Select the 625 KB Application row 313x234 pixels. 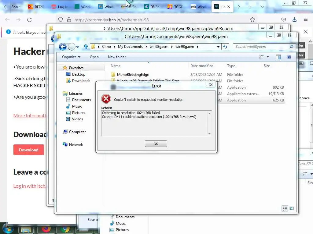[251, 100]
